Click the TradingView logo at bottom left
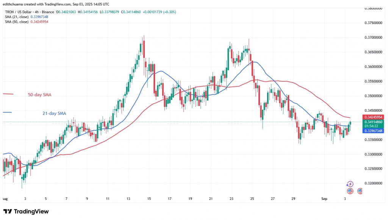Screen dimensions: 388x220 tap(26, 211)
